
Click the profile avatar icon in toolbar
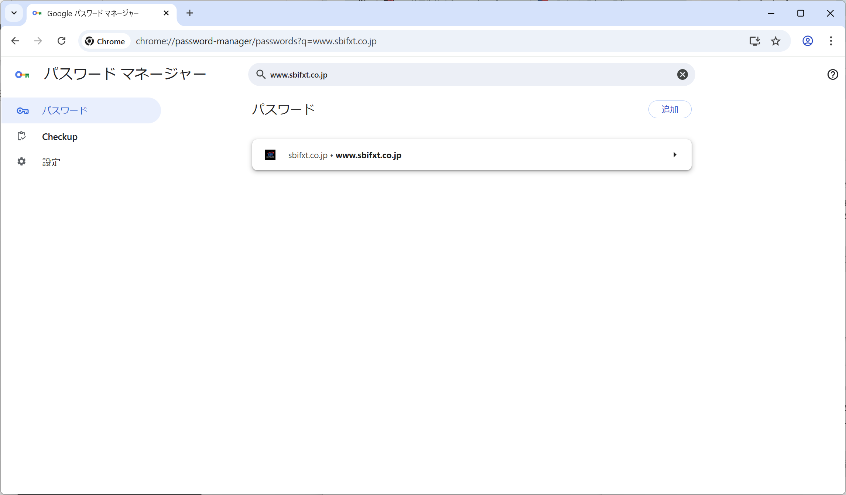point(808,41)
